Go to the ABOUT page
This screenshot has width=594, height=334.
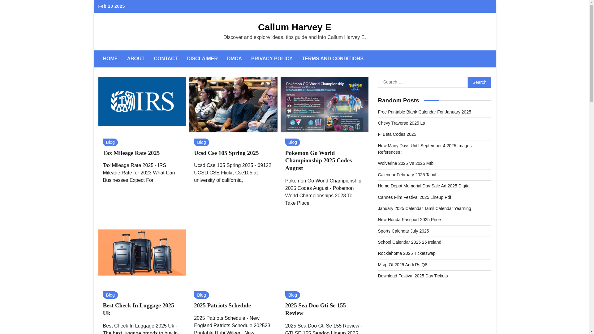136,59
